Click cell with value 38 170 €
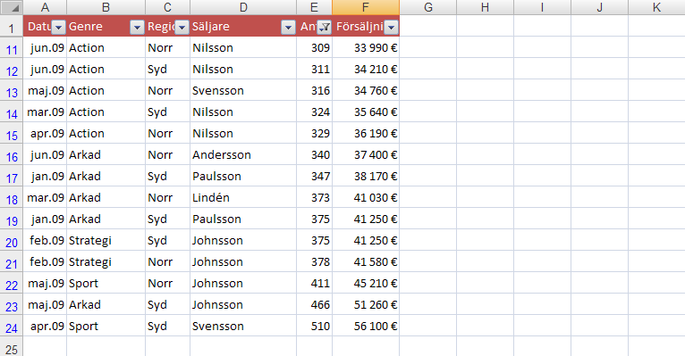 (366, 176)
